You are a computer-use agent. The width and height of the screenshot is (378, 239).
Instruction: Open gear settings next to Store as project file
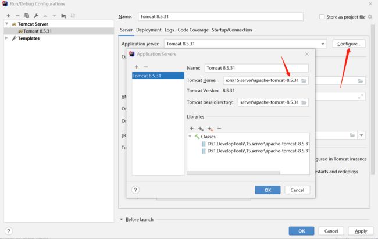(x=370, y=17)
